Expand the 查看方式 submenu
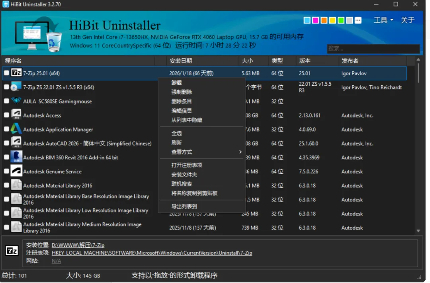 click(x=201, y=152)
